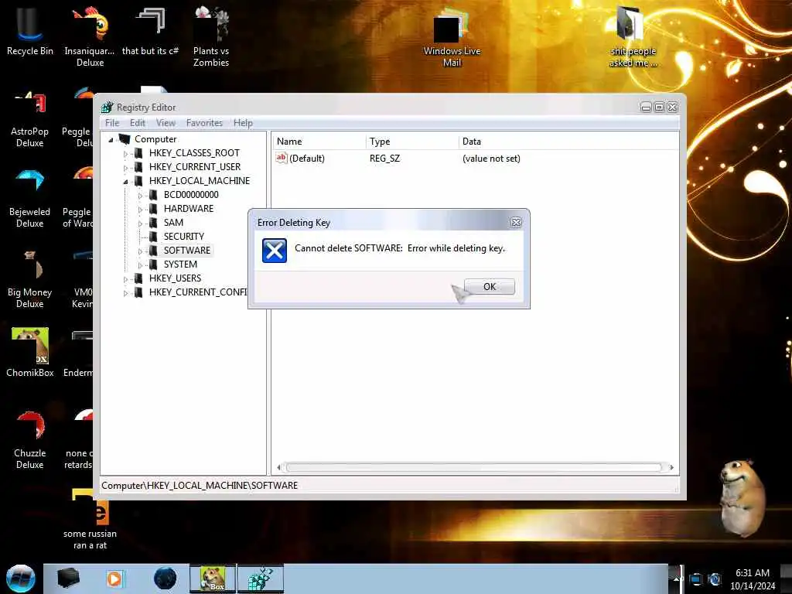Click the HARDWARE folder icon

[x=153, y=209]
